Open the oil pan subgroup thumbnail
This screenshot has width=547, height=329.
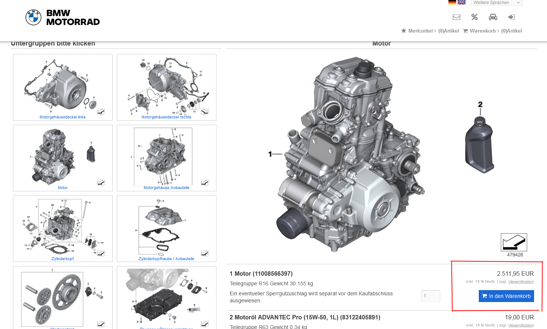(x=166, y=297)
